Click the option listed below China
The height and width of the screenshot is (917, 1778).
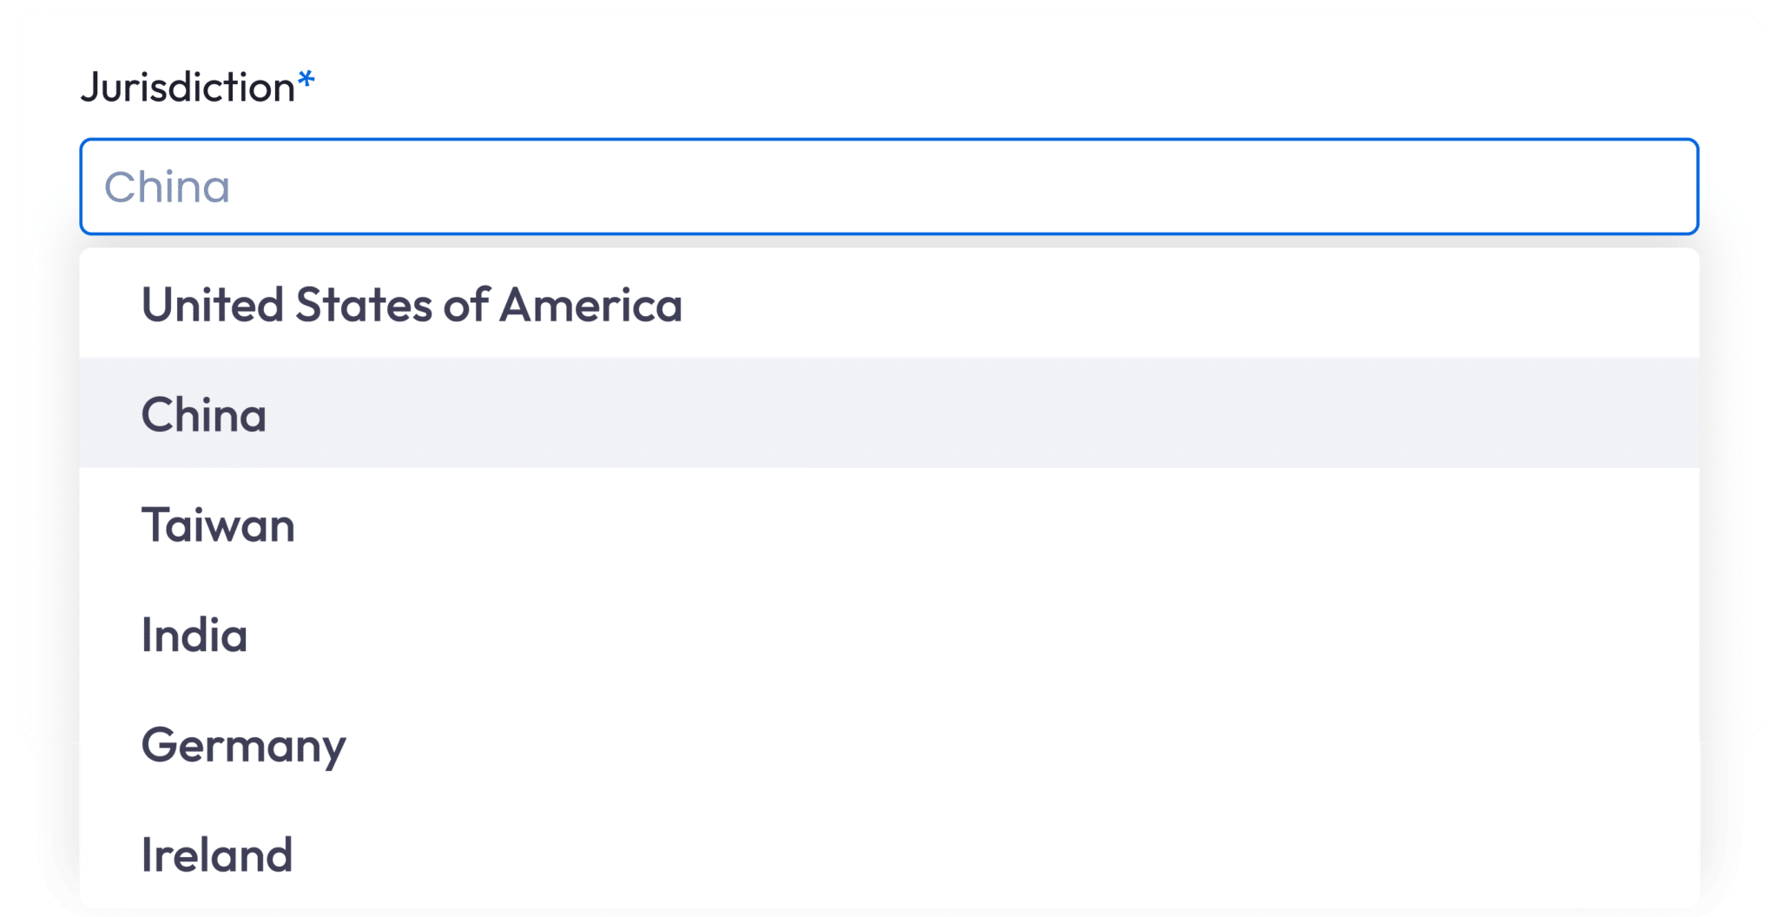point(218,524)
